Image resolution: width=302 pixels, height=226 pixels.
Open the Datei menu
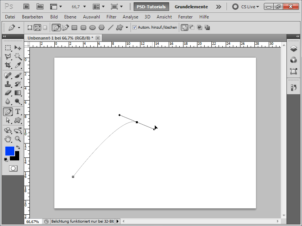pyautogui.click(x=10, y=17)
